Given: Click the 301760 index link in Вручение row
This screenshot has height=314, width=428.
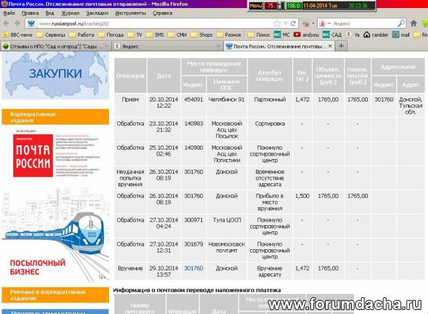Looking at the screenshot, I should pyautogui.click(x=193, y=268).
